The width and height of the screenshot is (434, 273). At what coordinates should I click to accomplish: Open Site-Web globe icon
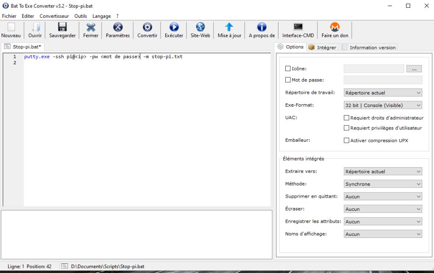[200, 27]
